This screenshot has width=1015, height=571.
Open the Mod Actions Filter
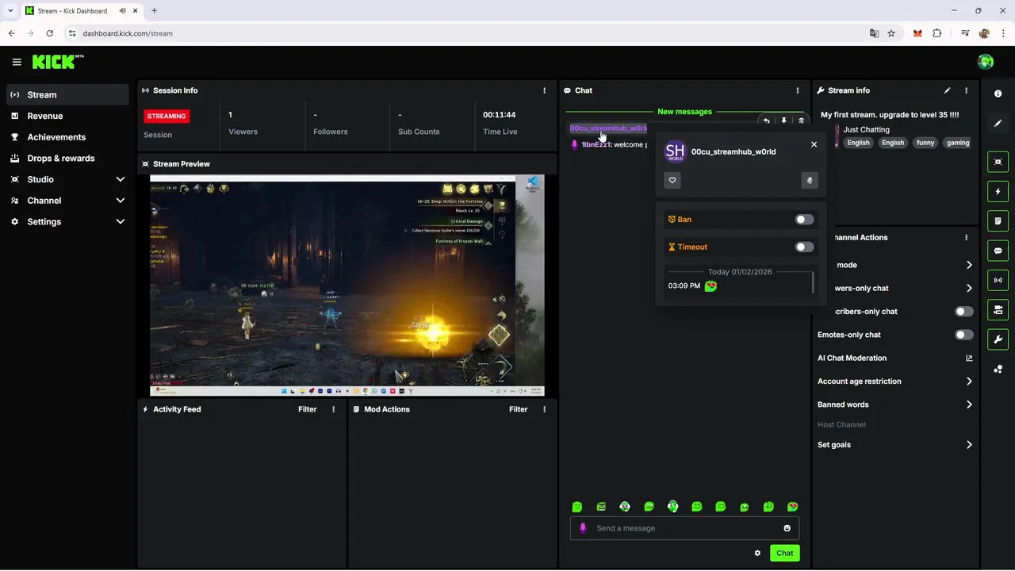coord(518,409)
